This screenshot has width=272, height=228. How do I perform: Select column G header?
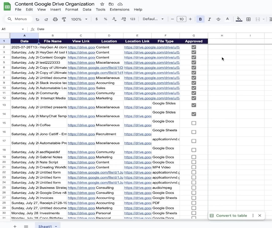coord(194,35)
